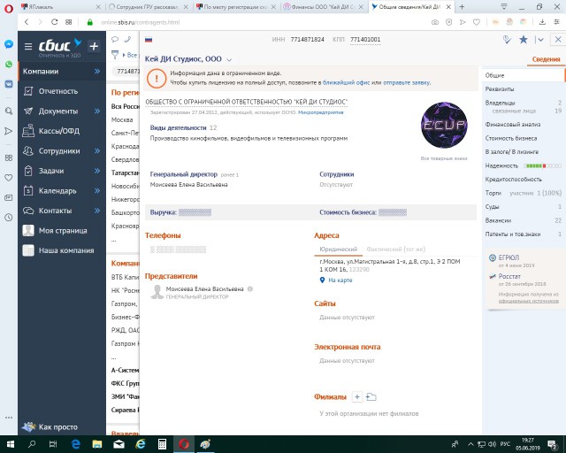Screen dimensions: 566x453
Task: Switch to Сведения tab
Action: coord(546,59)
